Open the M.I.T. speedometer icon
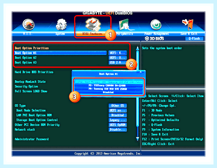Image resolution: width=217 pixels, height=168 pixels. coord(28,24)
